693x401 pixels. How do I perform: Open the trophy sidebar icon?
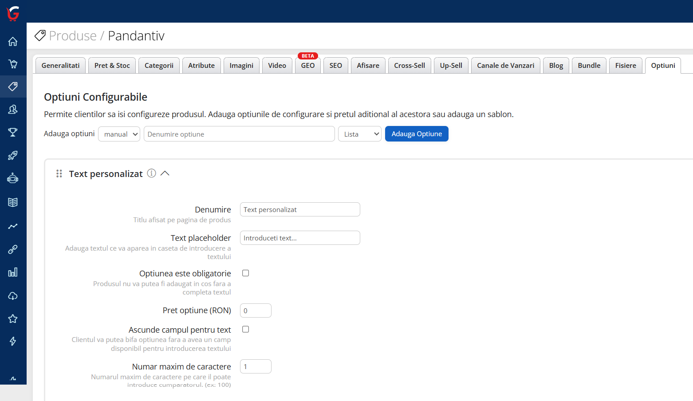click(13, 132)
